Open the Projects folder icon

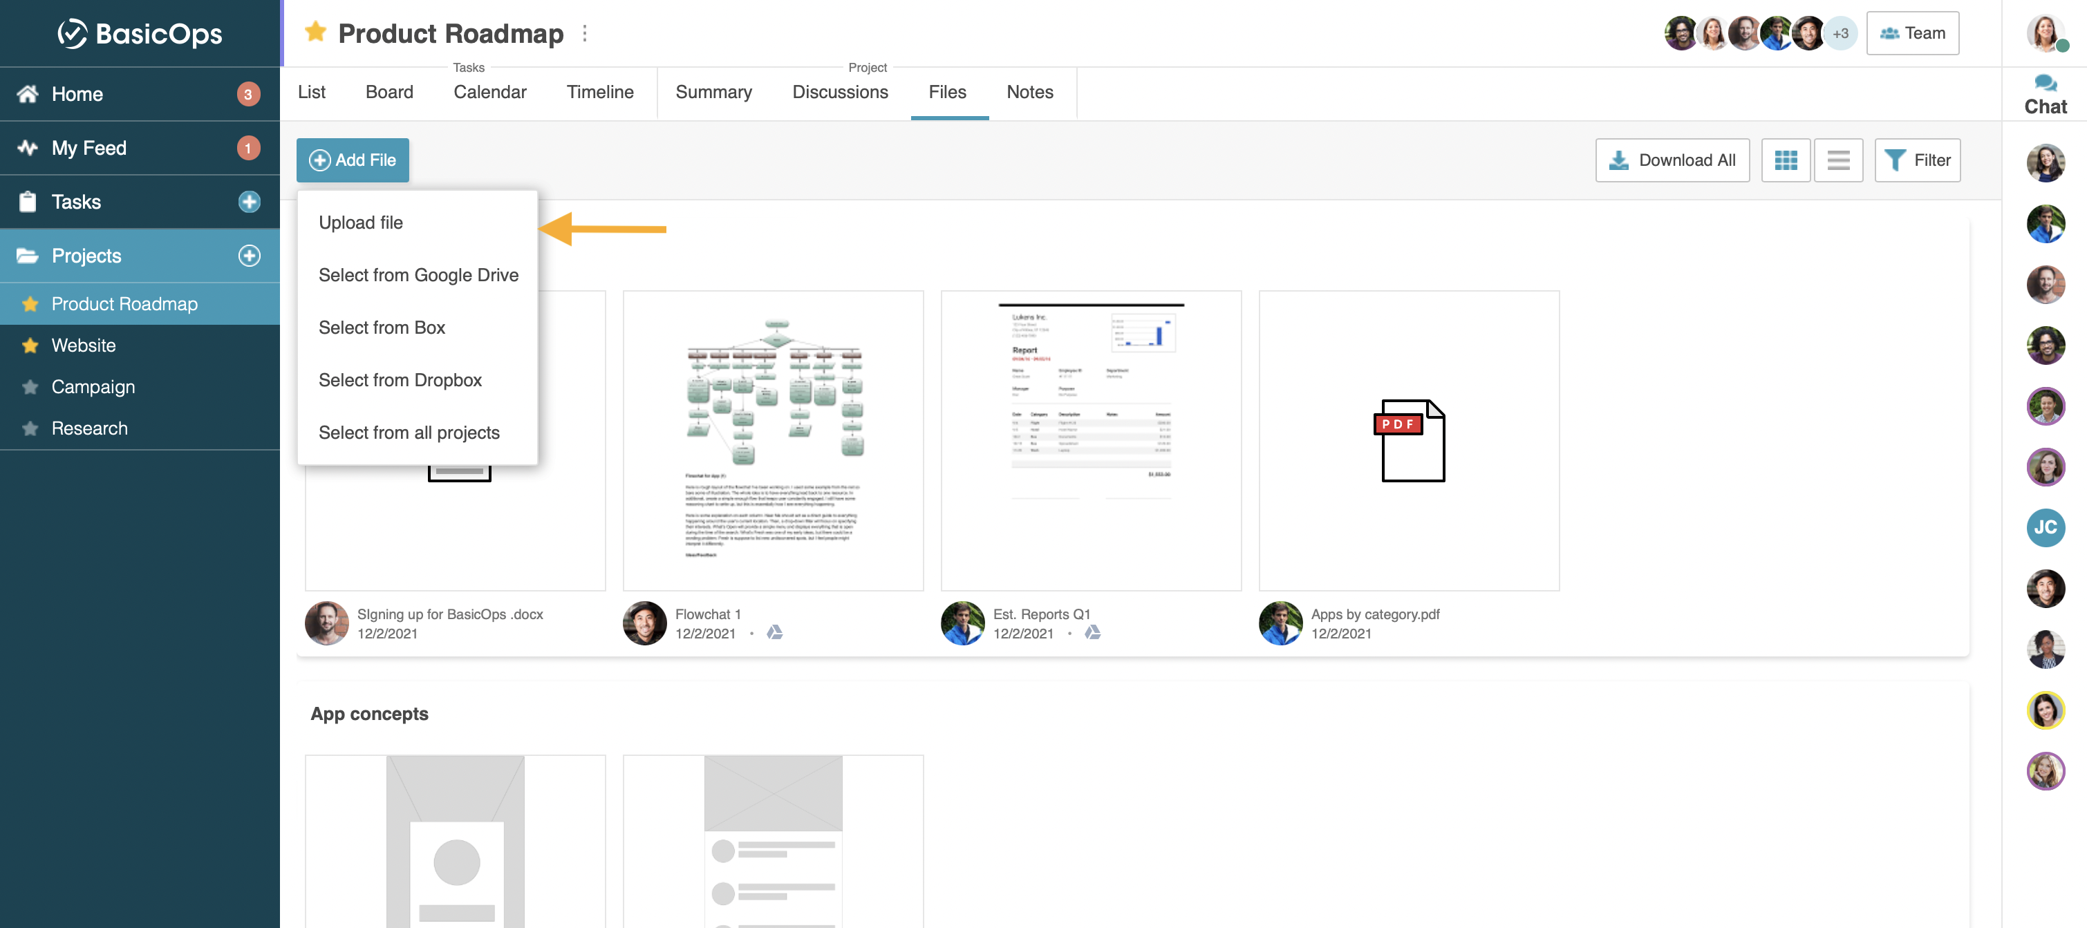pos(28,255)
